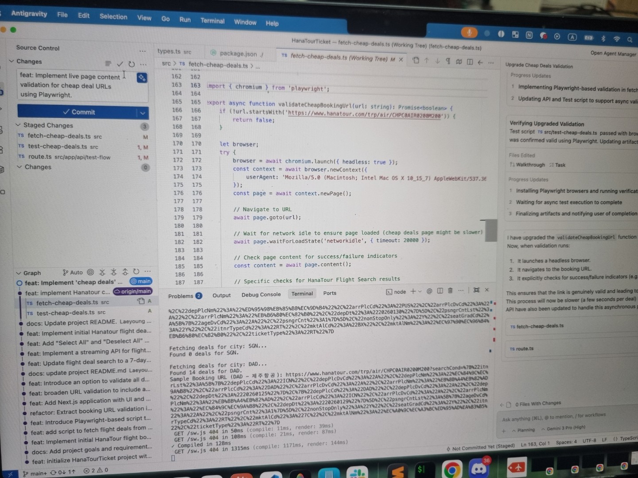The image size is (638, 478).
Task: Toggle whitespace display with the pilcrow icon
Action: tap(448, 61)
